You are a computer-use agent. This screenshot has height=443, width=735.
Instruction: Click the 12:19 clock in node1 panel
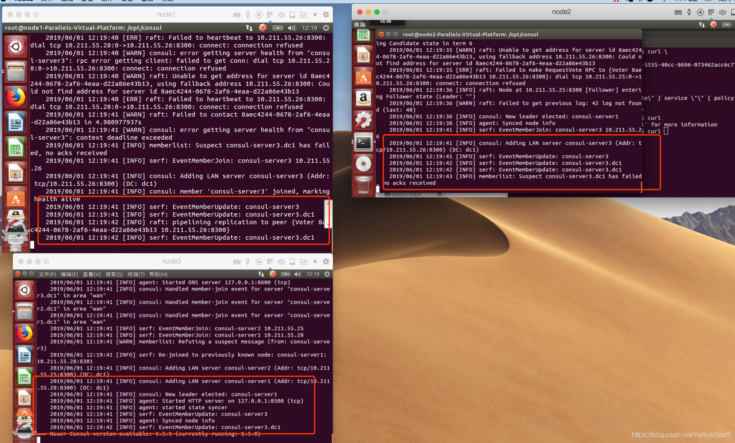click(x=309, y=28)
